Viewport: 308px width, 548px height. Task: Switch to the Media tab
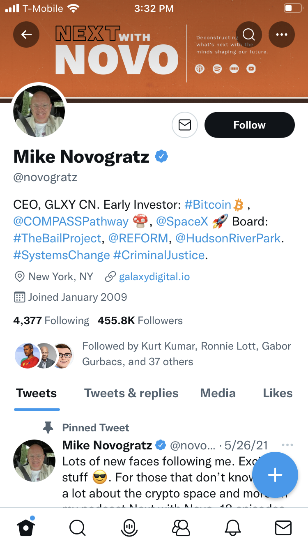[x=218, y=394]
